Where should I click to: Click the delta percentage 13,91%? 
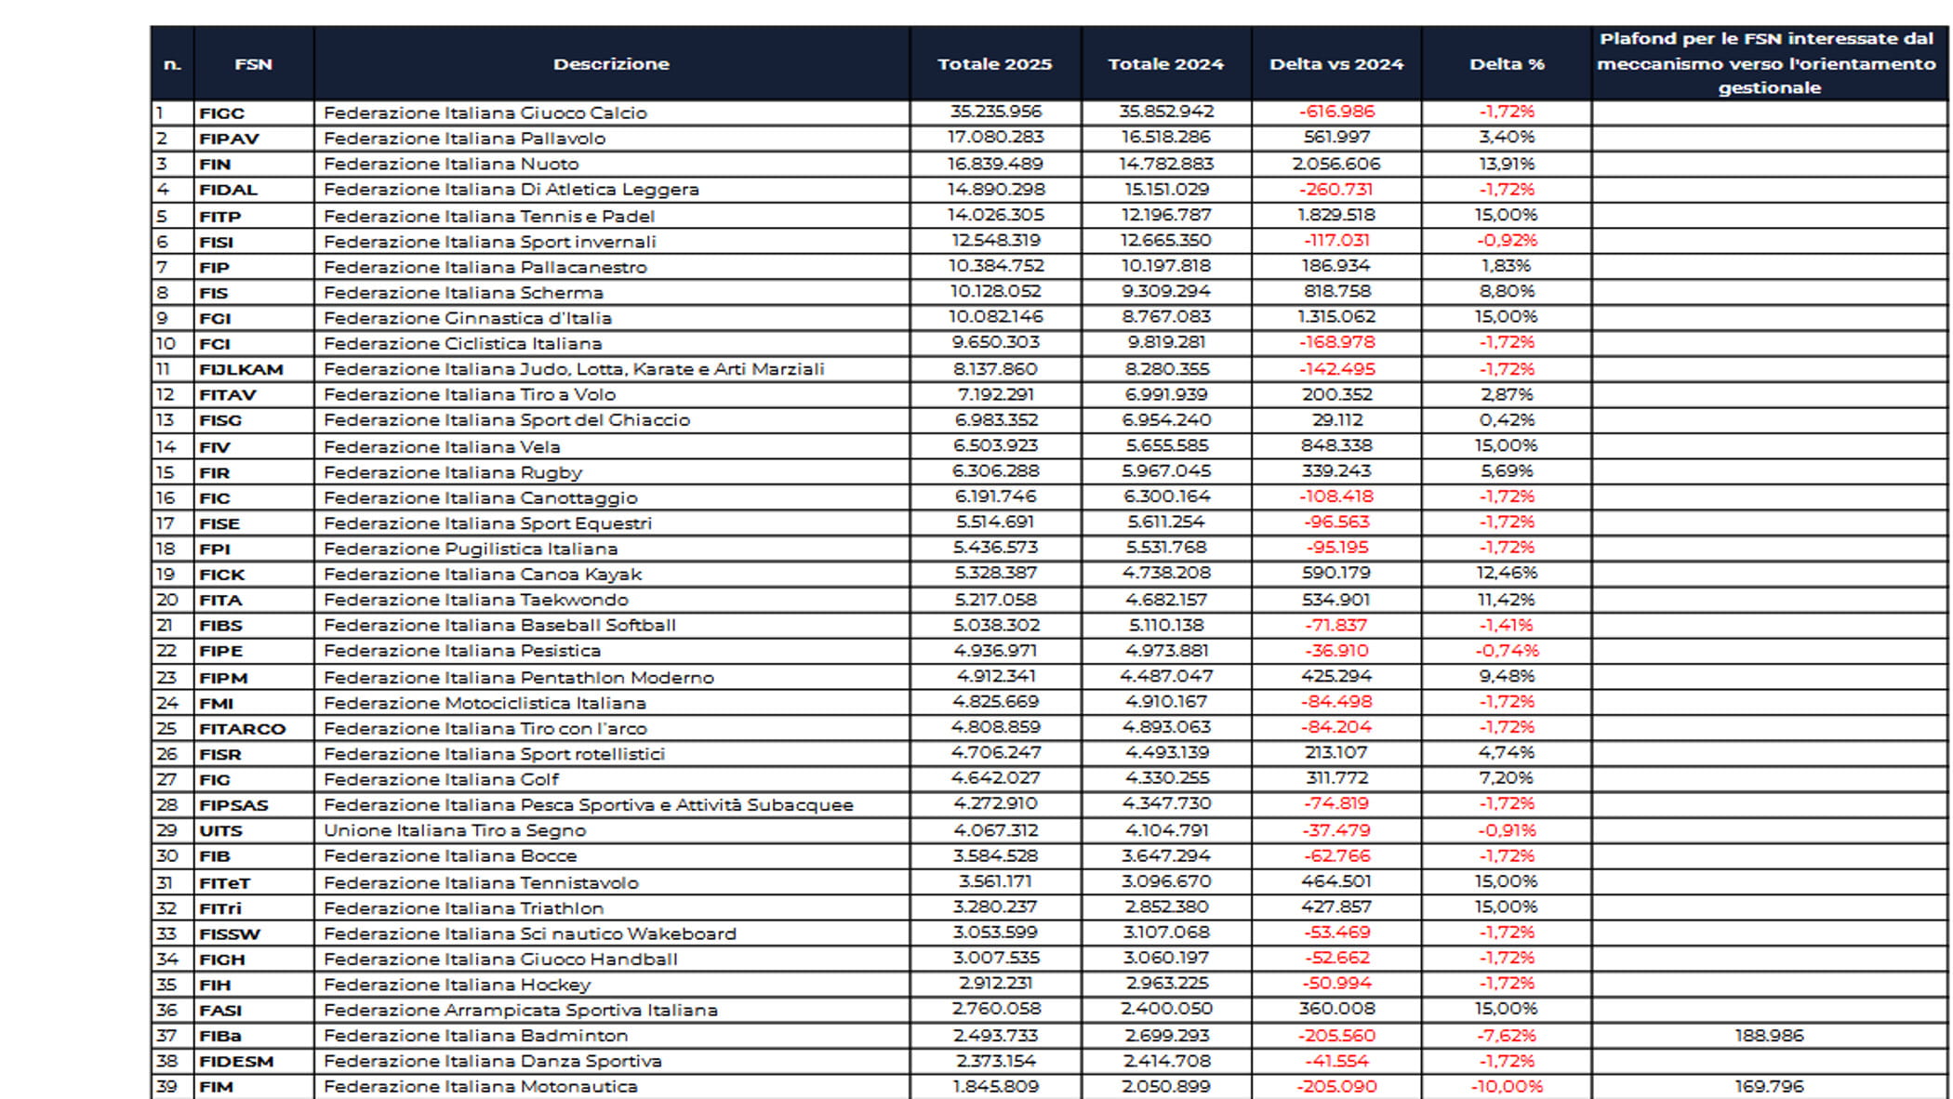click(1507, 164)
